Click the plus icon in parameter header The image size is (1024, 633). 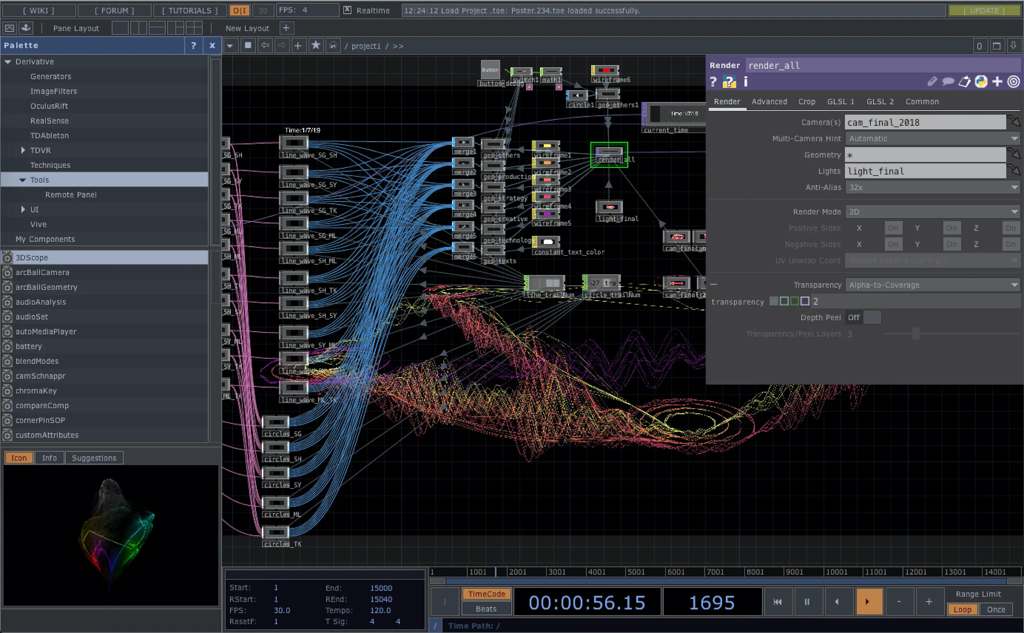pos(997,81)
